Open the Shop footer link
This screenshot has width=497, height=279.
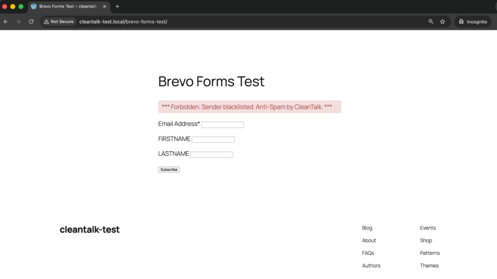tap(426, 240)
